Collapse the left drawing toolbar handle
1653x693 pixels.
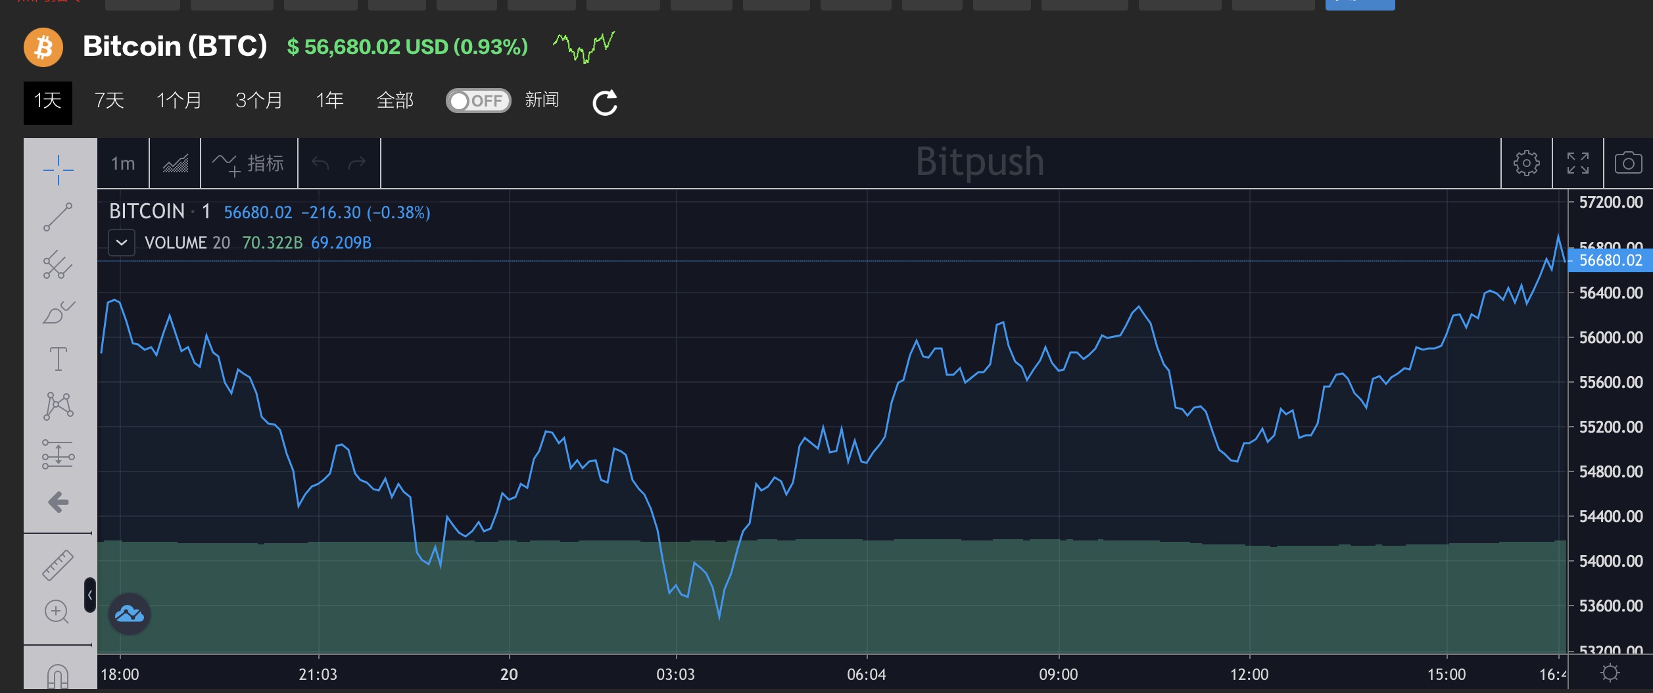(90, 595)
